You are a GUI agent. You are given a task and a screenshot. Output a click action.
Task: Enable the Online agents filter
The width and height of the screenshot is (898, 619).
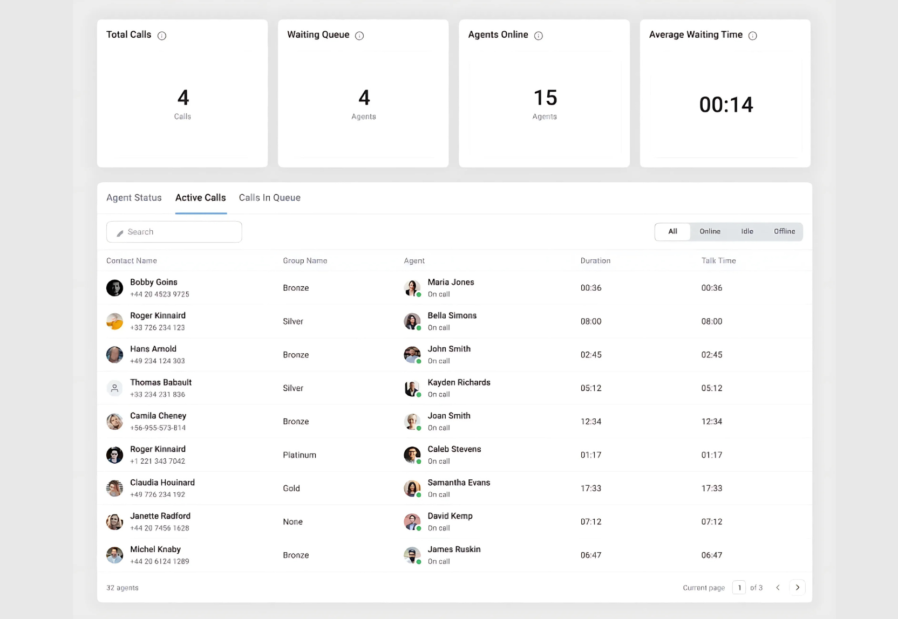click(x=710, y=231)
